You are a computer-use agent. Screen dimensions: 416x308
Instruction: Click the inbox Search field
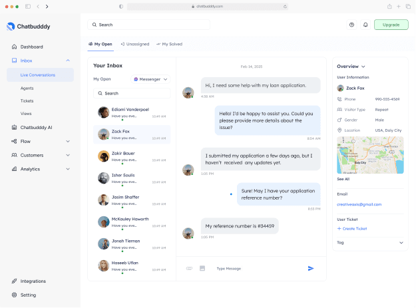pyautogui.click(x=132, y=93)
